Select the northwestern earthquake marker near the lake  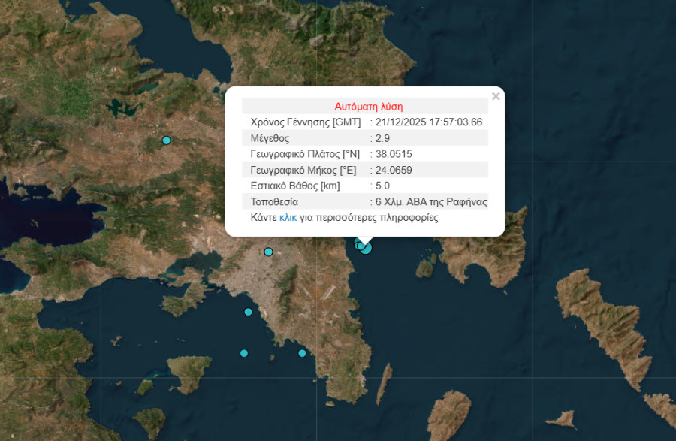tap(167, 140)
